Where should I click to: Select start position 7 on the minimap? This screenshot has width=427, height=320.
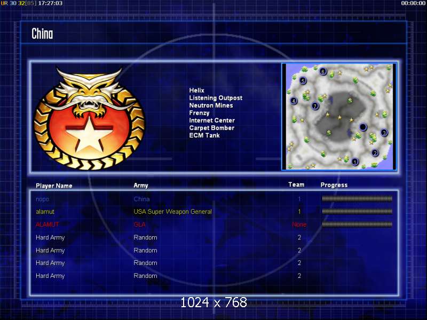click(x=315, y=106)
